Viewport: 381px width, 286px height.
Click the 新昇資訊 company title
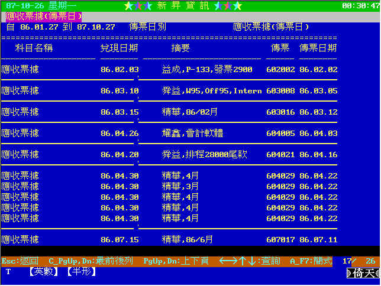[x=183, y=5]
